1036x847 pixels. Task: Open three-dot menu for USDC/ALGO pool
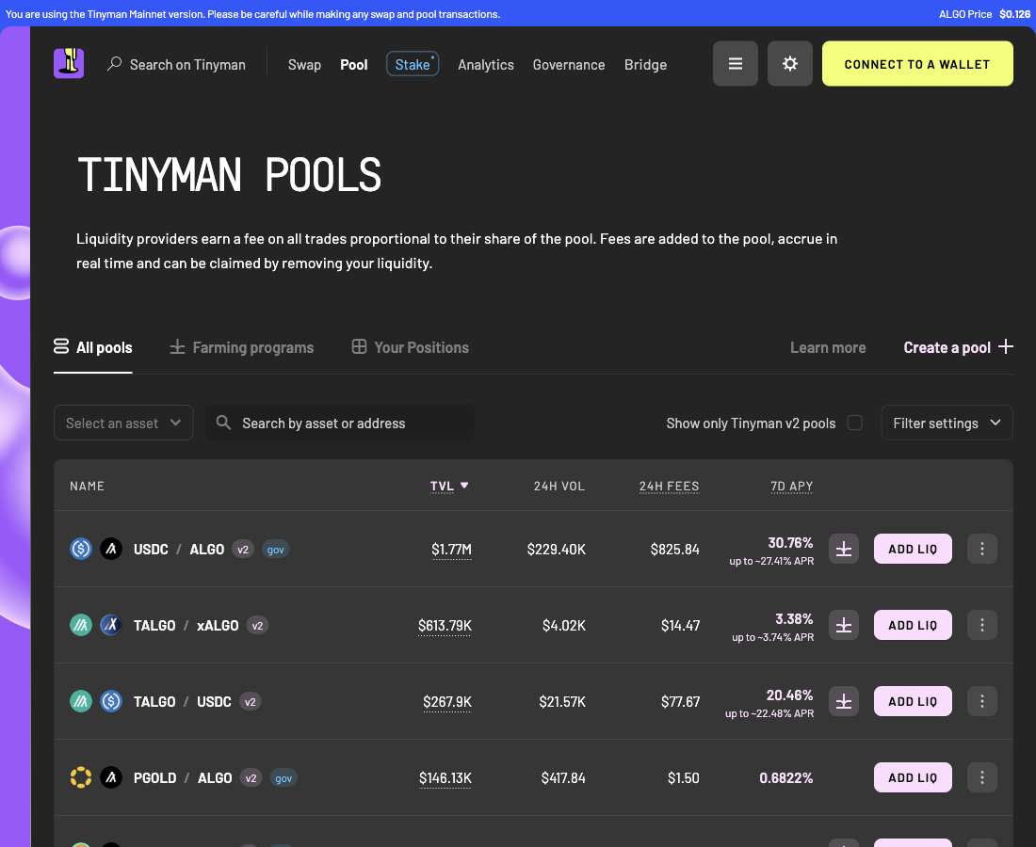pos(981,549)
